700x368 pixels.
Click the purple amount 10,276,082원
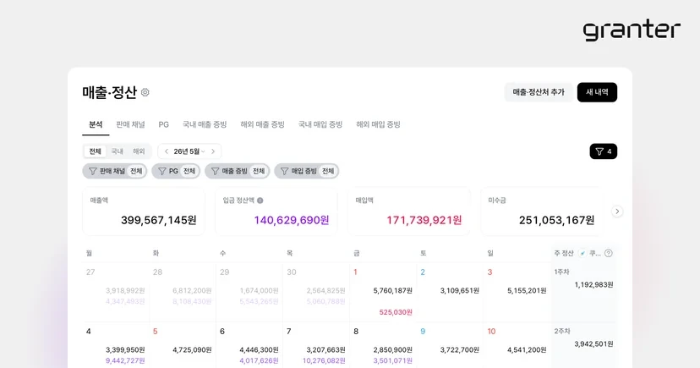coord(324,361)
